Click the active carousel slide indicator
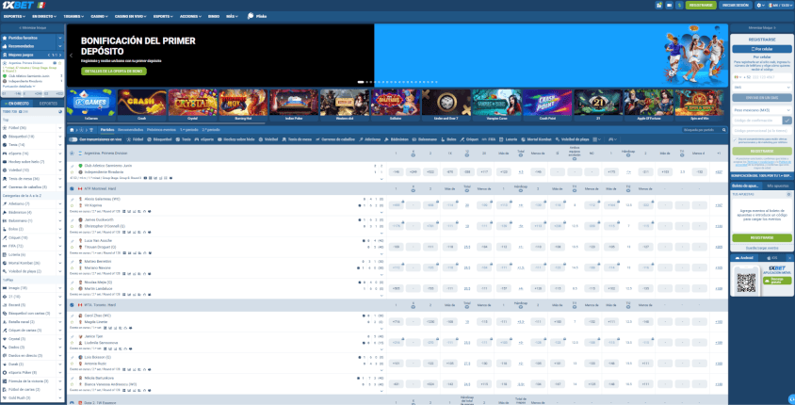 (361, 82)
